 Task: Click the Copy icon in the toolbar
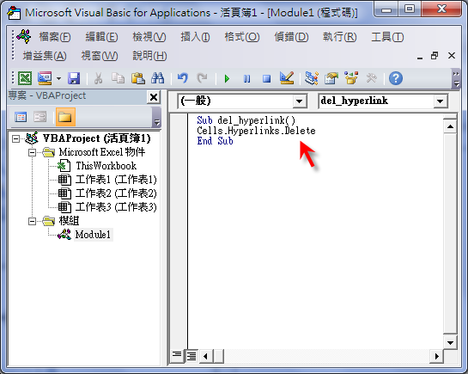coord(118,78)
